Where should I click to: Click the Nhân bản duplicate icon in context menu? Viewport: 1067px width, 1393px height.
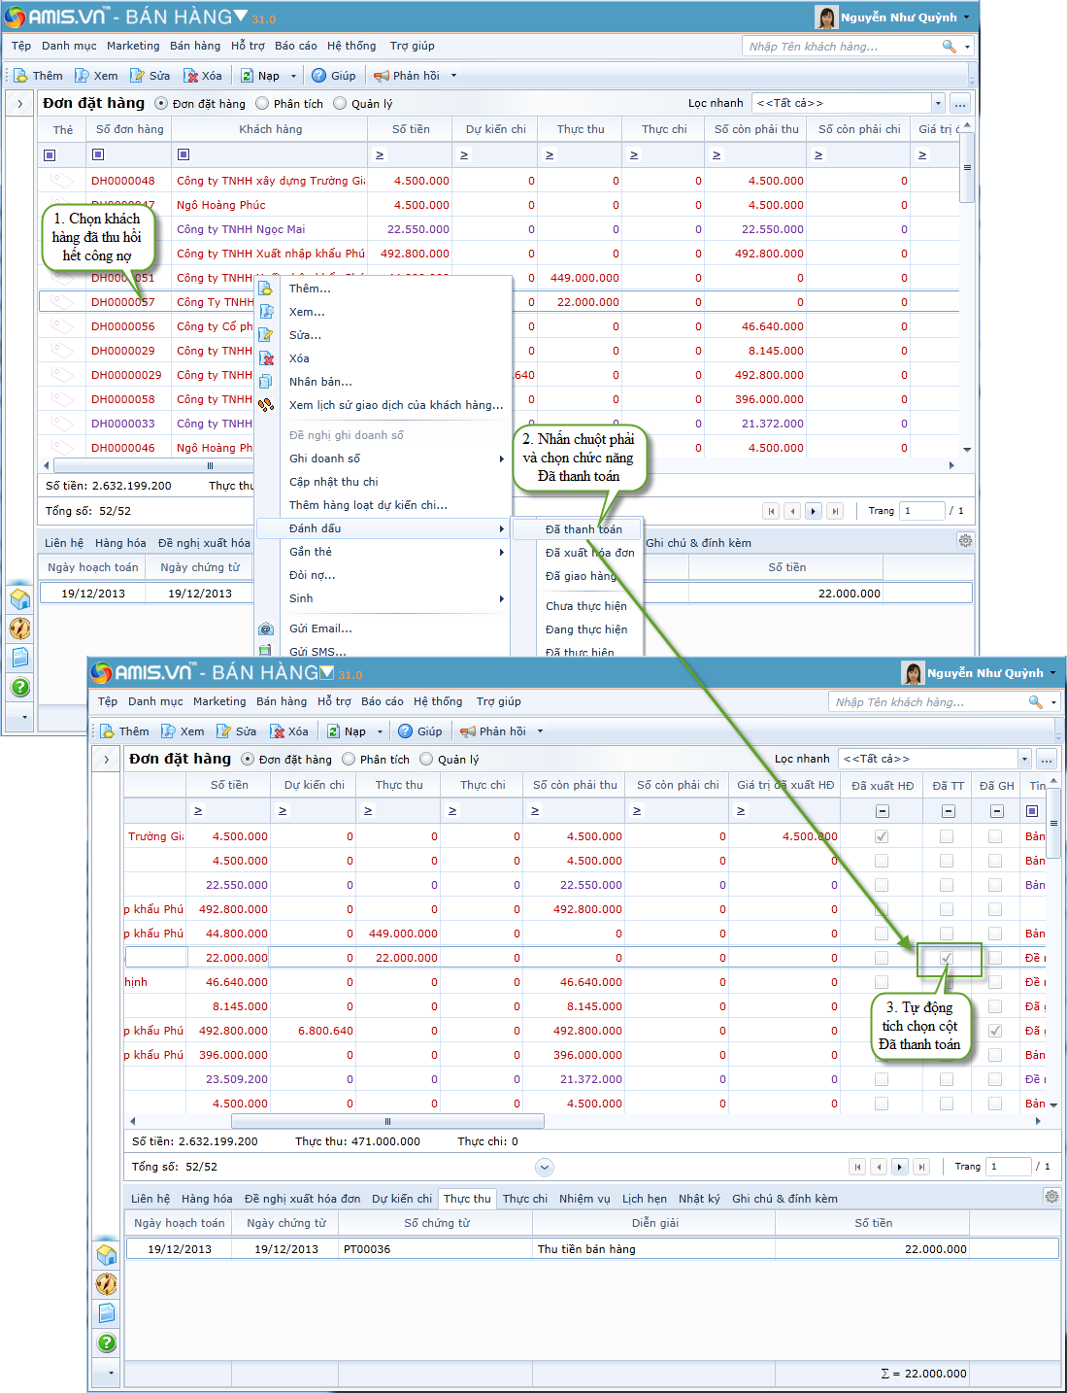coord(266,382)
